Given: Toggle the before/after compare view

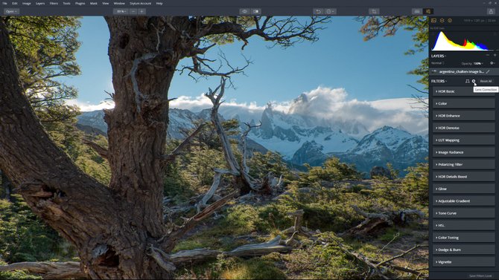Looking at the screenshot, I should pos(256,11).
